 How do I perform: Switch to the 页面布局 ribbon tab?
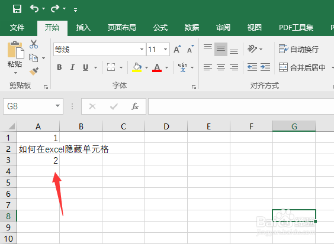click(122, 28)
